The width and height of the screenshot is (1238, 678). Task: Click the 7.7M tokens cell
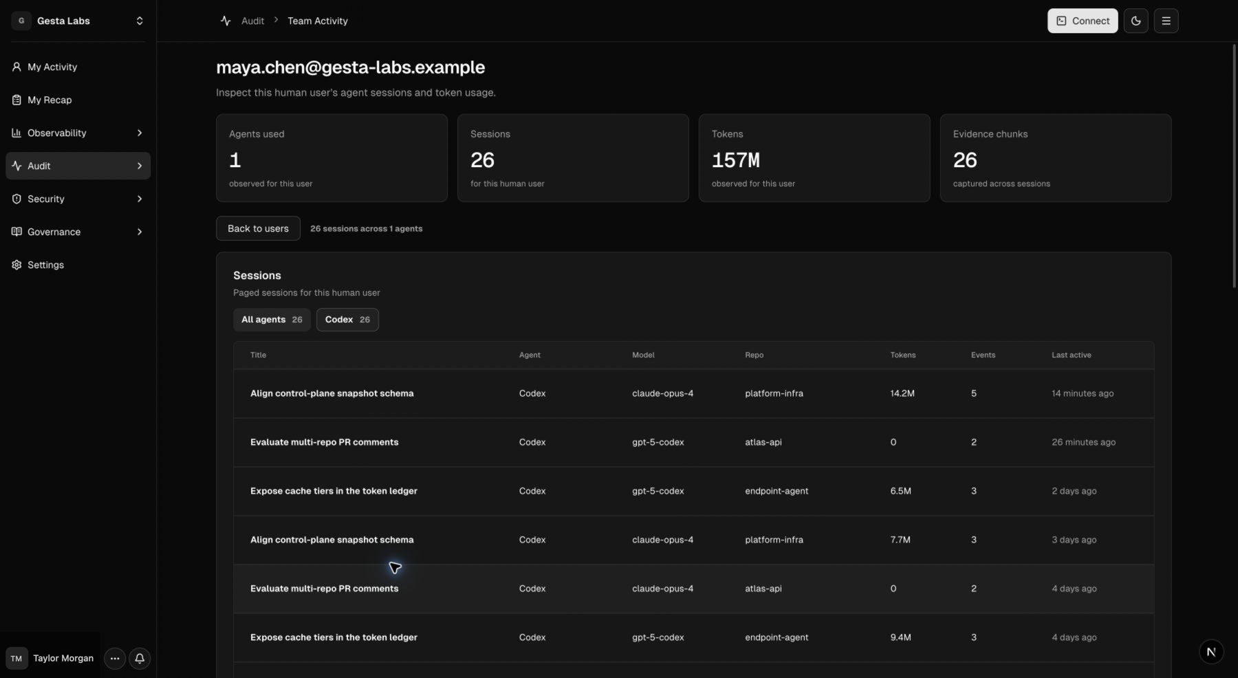click(900, 540)
